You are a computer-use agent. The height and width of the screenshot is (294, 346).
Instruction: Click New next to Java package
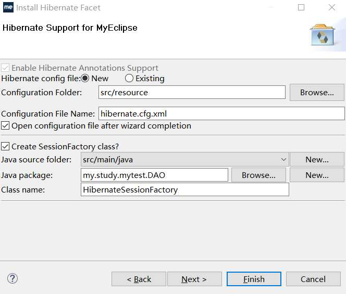pos(317,175)
